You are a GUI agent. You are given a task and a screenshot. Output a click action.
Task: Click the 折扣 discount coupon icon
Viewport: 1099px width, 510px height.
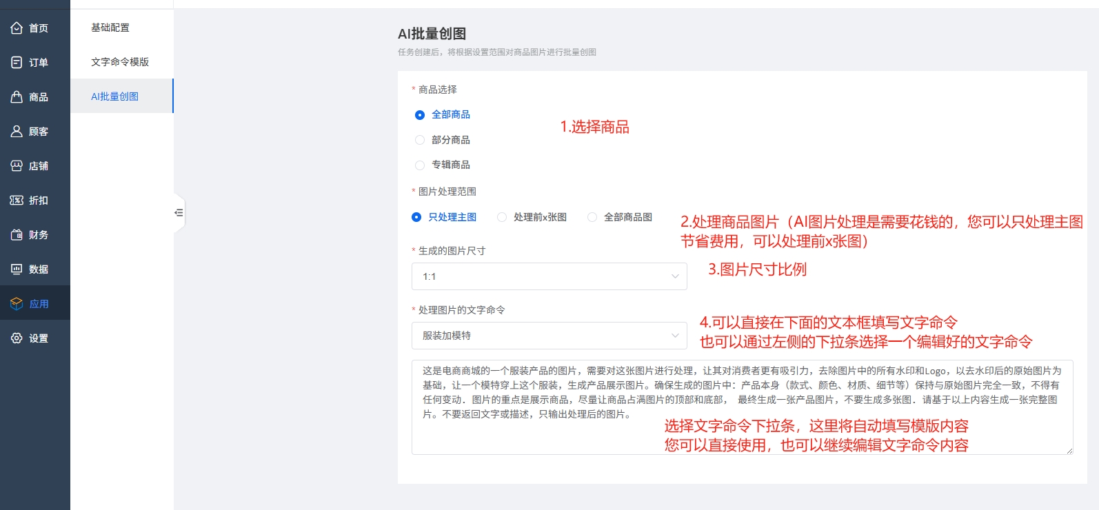(x=17, y=201)
